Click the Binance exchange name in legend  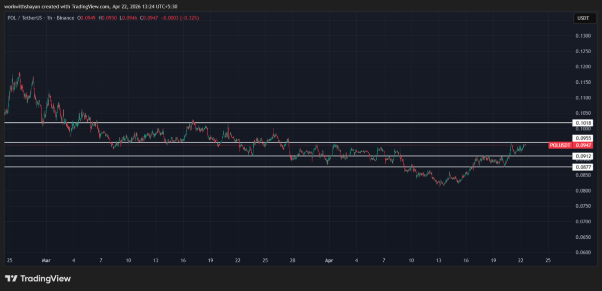point(65,18)
